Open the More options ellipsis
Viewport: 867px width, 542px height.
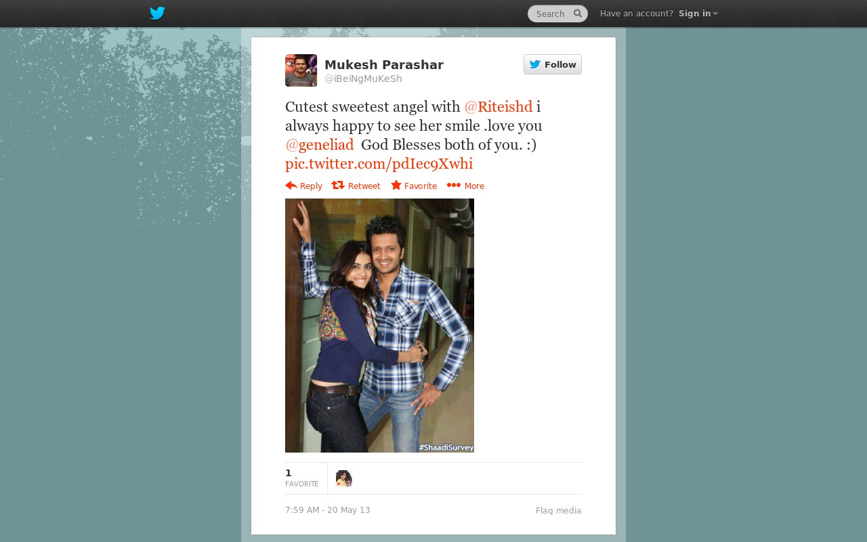[x=454, y=186]
